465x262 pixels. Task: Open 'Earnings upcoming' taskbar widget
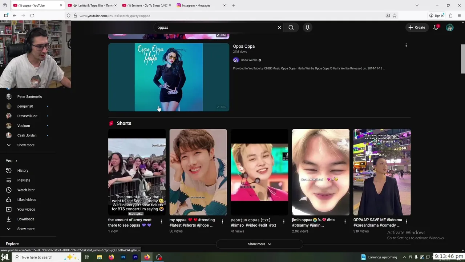[379, 257]
